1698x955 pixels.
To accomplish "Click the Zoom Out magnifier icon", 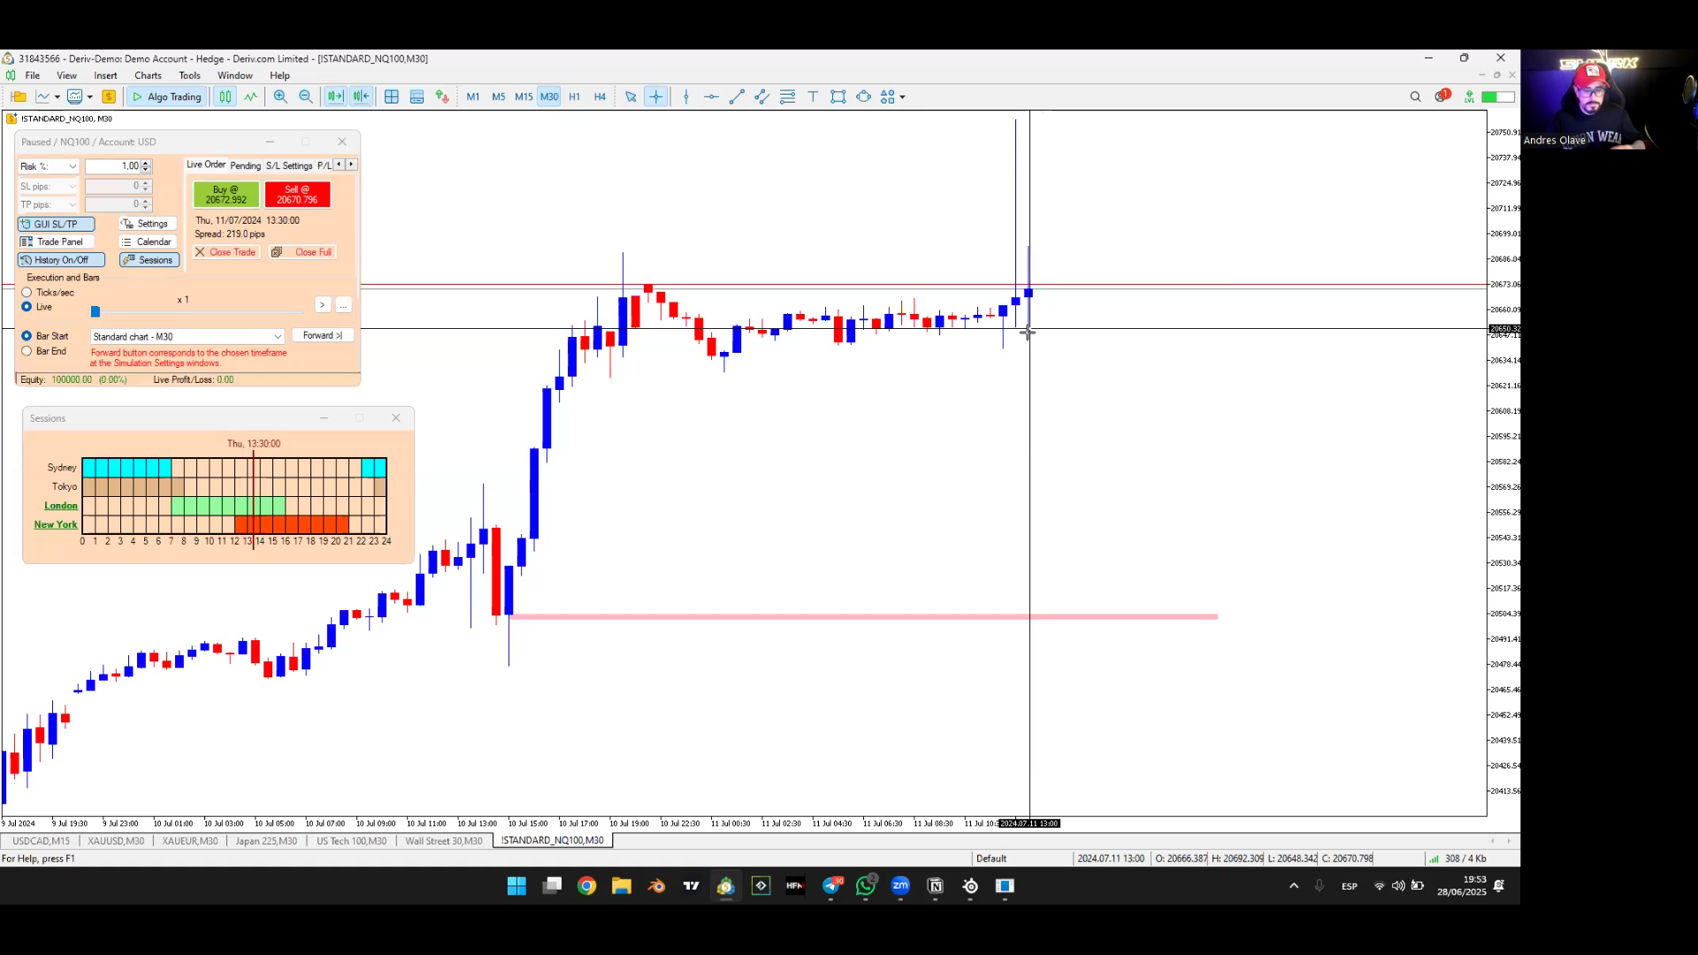I will coord(306,97).
